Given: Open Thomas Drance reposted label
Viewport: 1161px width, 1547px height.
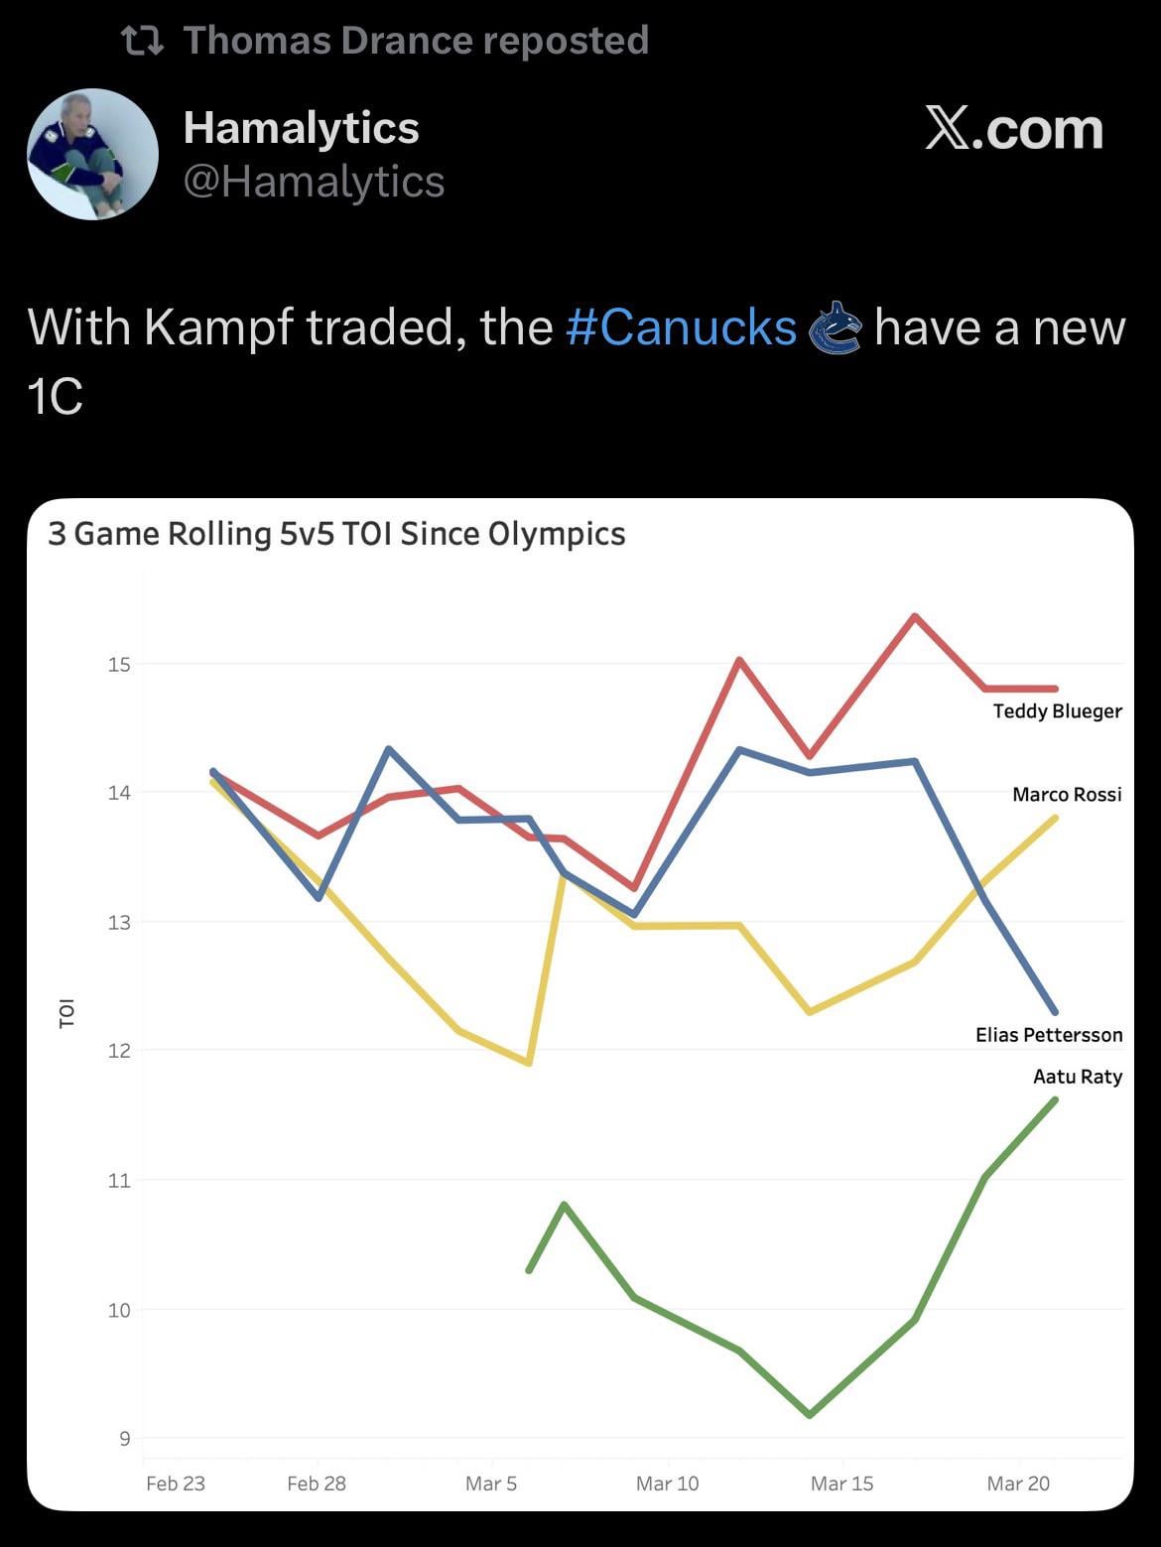Looking at the screenshot, I should 416,41.
